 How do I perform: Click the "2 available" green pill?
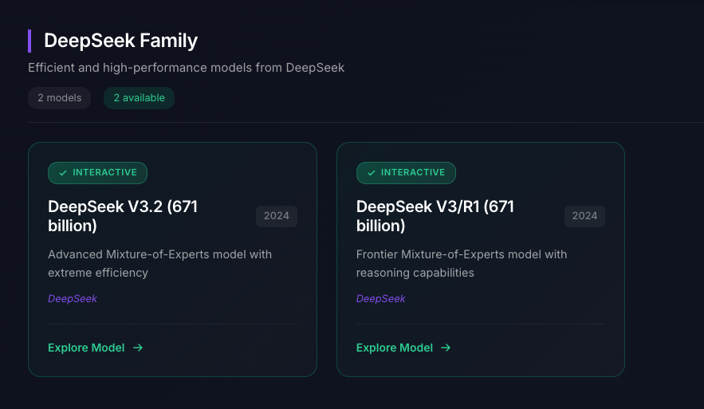coord(140,98)
